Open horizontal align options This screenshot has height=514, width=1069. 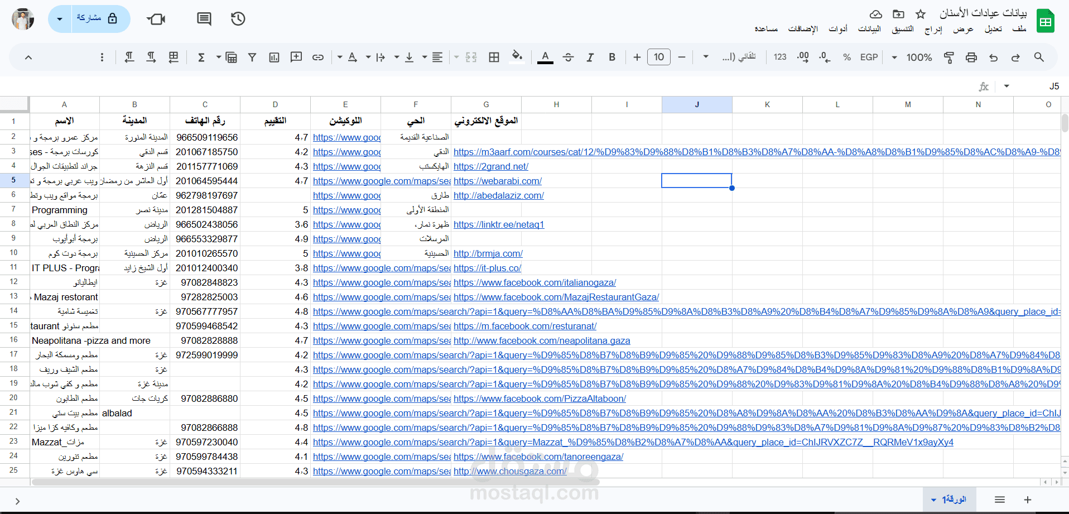point(437,57)
